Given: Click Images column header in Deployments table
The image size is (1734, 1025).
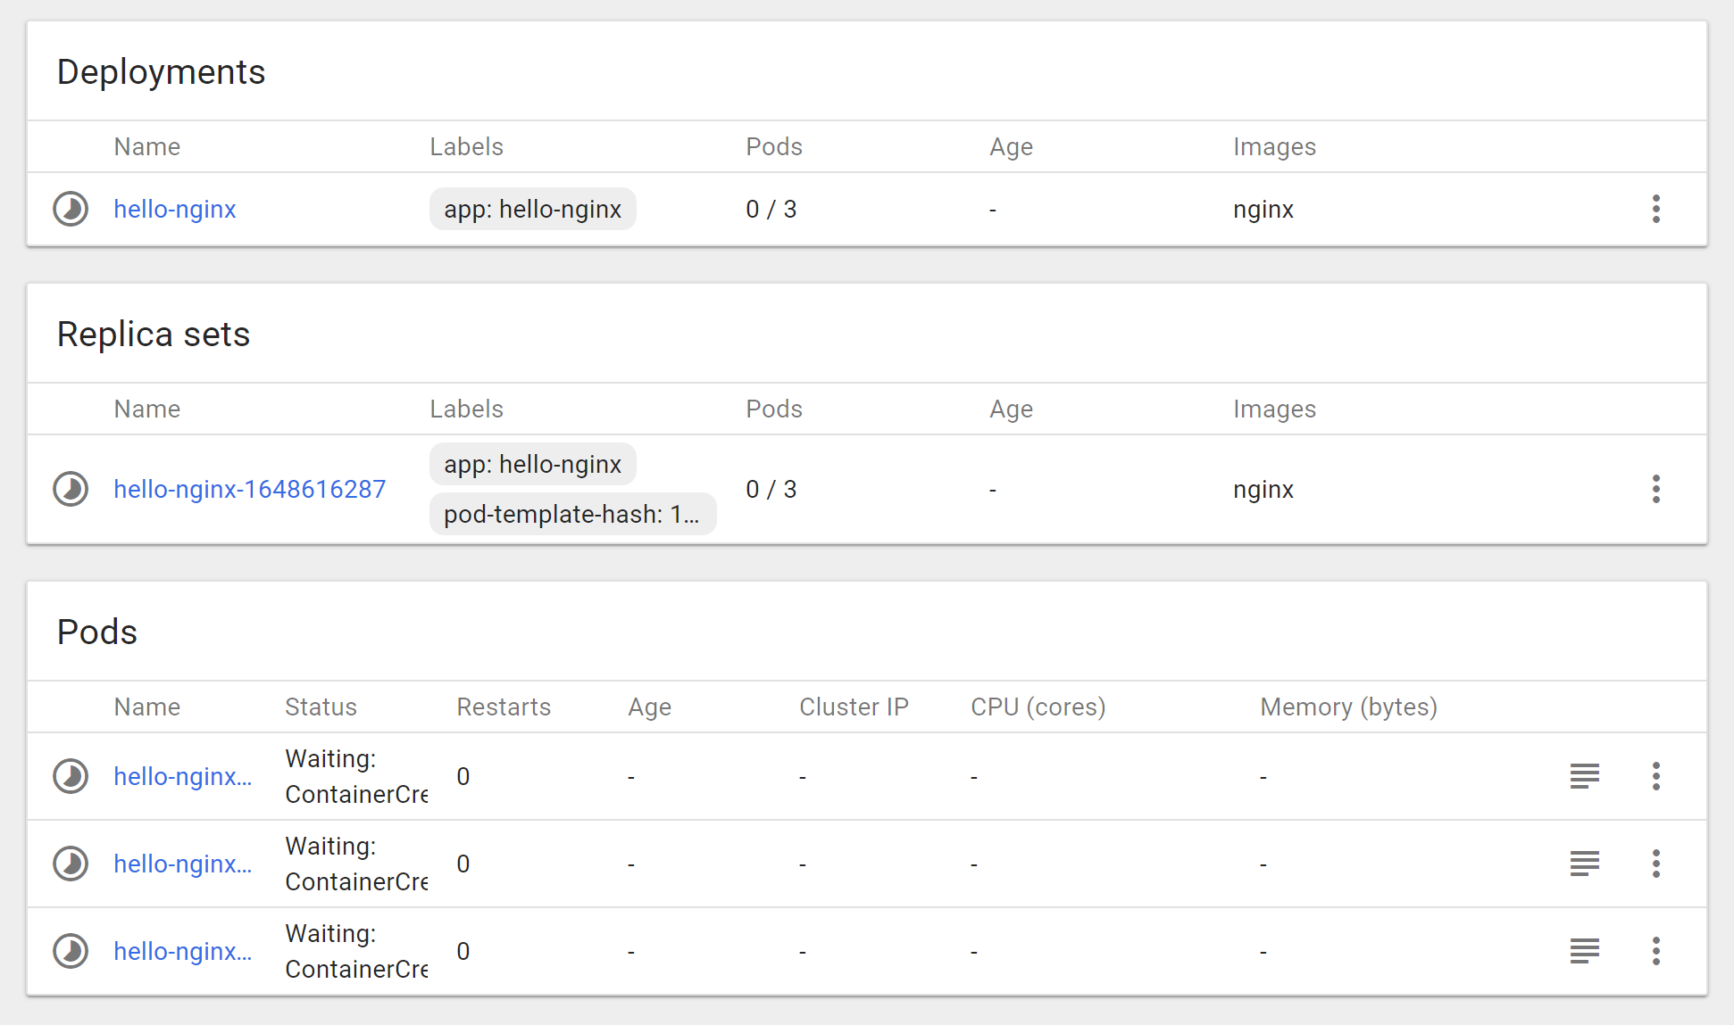Looking at the screenshot, I should coord(1275,146).
